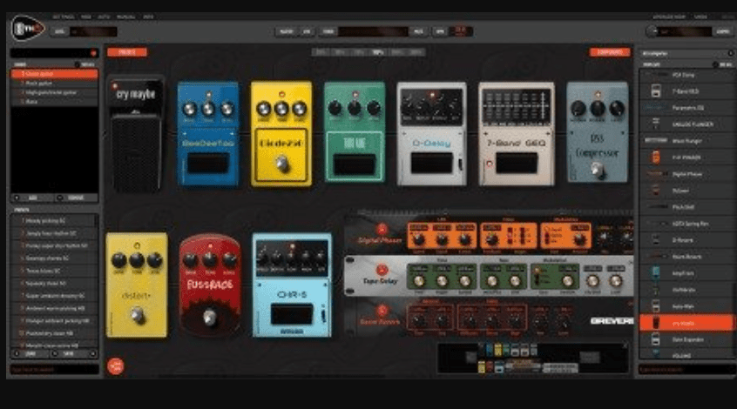Select the Wave Flanger component icon
The image size is (737, 409).
tap(656, 140)
